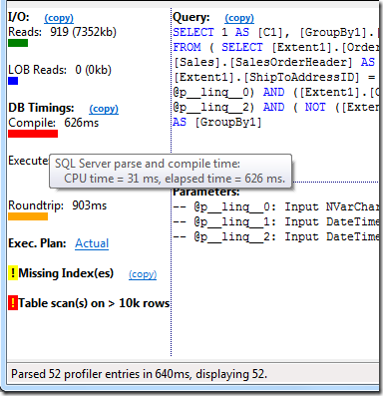Click the FROM ( SELECT [Extent1] query line
This screenshot has height=396, width=383.
[275, 47]
